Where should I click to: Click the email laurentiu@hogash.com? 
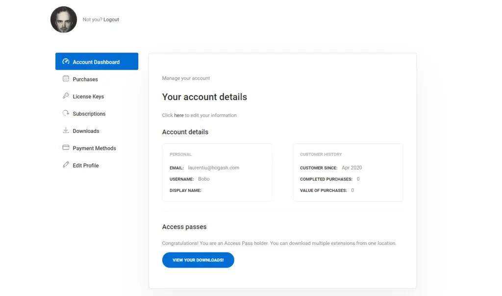coord(214,168)
